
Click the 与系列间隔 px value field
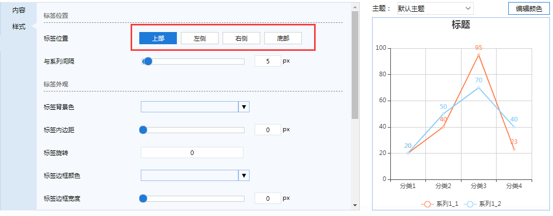coord(267,61)
